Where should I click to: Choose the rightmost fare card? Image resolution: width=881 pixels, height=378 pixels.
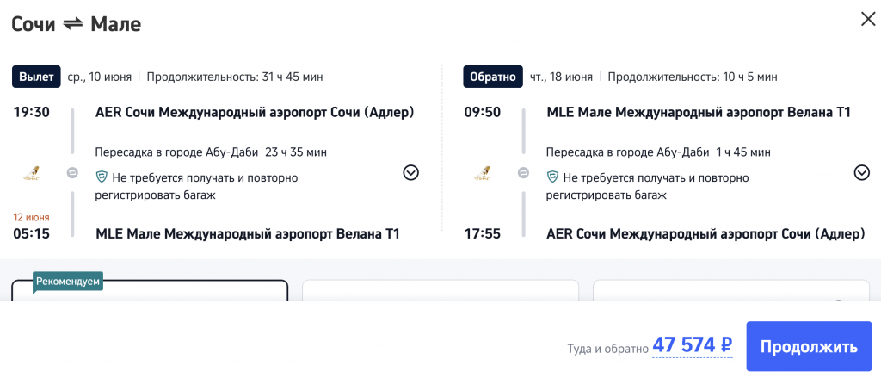(x=731, y=291)
